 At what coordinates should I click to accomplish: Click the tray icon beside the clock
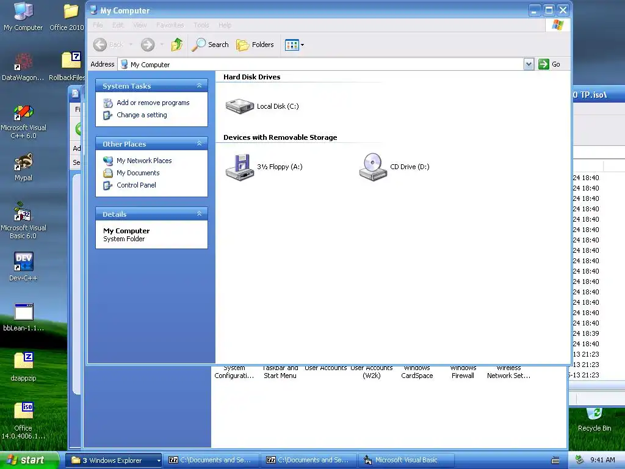pos(580,460)
